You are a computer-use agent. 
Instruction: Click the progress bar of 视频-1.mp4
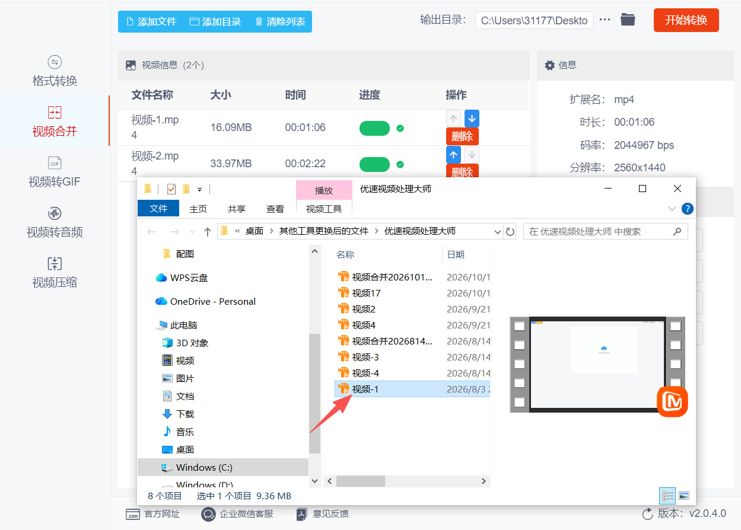coord(374,128)
